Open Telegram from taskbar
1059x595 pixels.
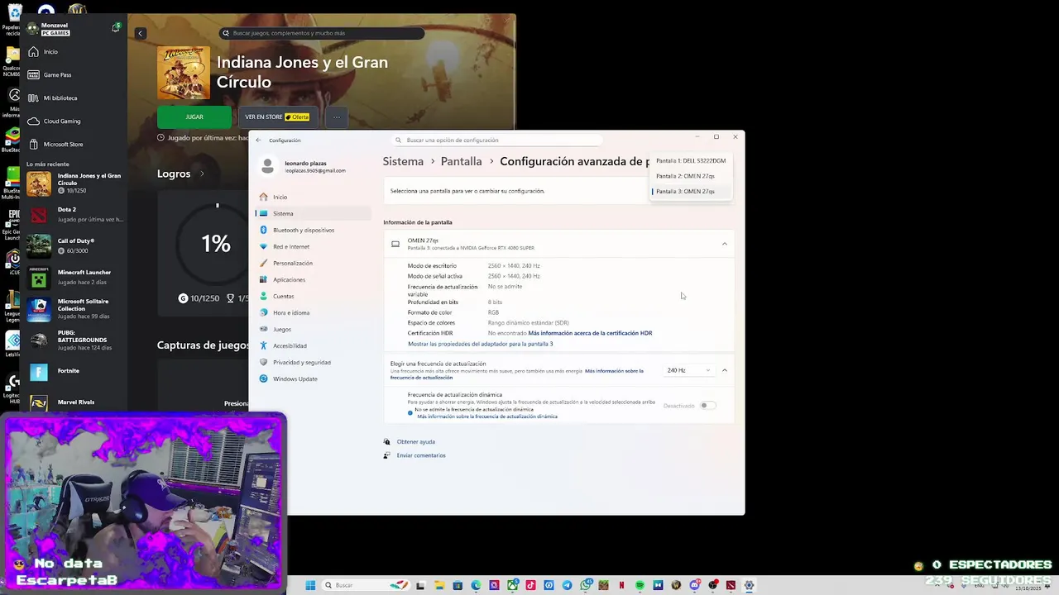[x=567, y=585]
